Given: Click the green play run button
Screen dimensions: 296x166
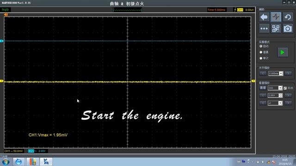Looking at the screenshot, I should coord(283,52).
